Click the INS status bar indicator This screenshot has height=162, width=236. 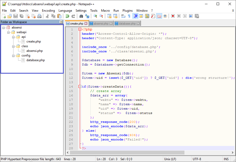pos(226,159)
